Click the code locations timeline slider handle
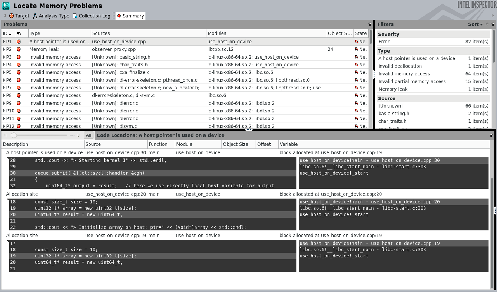Screen dimensions: 497x292 click(x=14, y=135)
